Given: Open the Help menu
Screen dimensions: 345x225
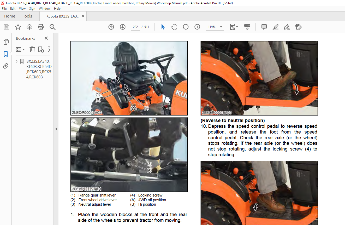Looking at the screenshot, I should point(57,9).
